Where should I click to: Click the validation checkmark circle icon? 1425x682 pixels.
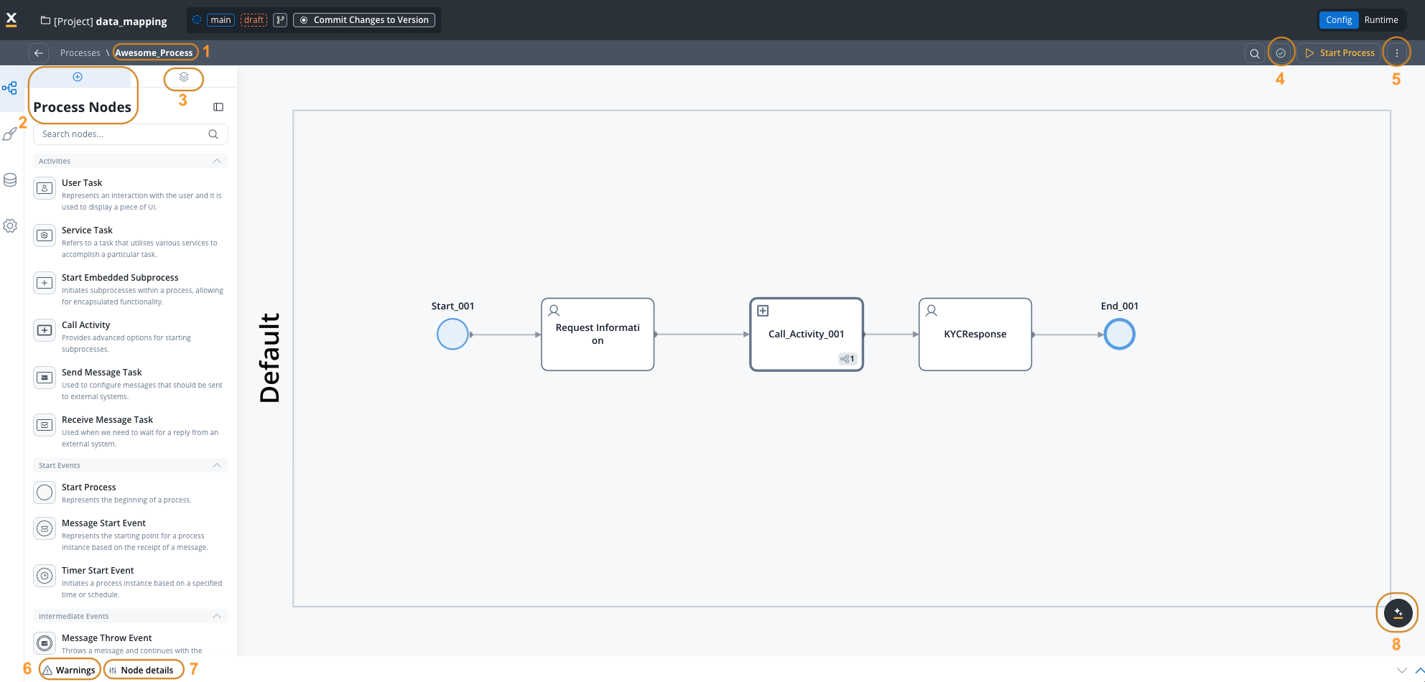(x=1281, y=53)
